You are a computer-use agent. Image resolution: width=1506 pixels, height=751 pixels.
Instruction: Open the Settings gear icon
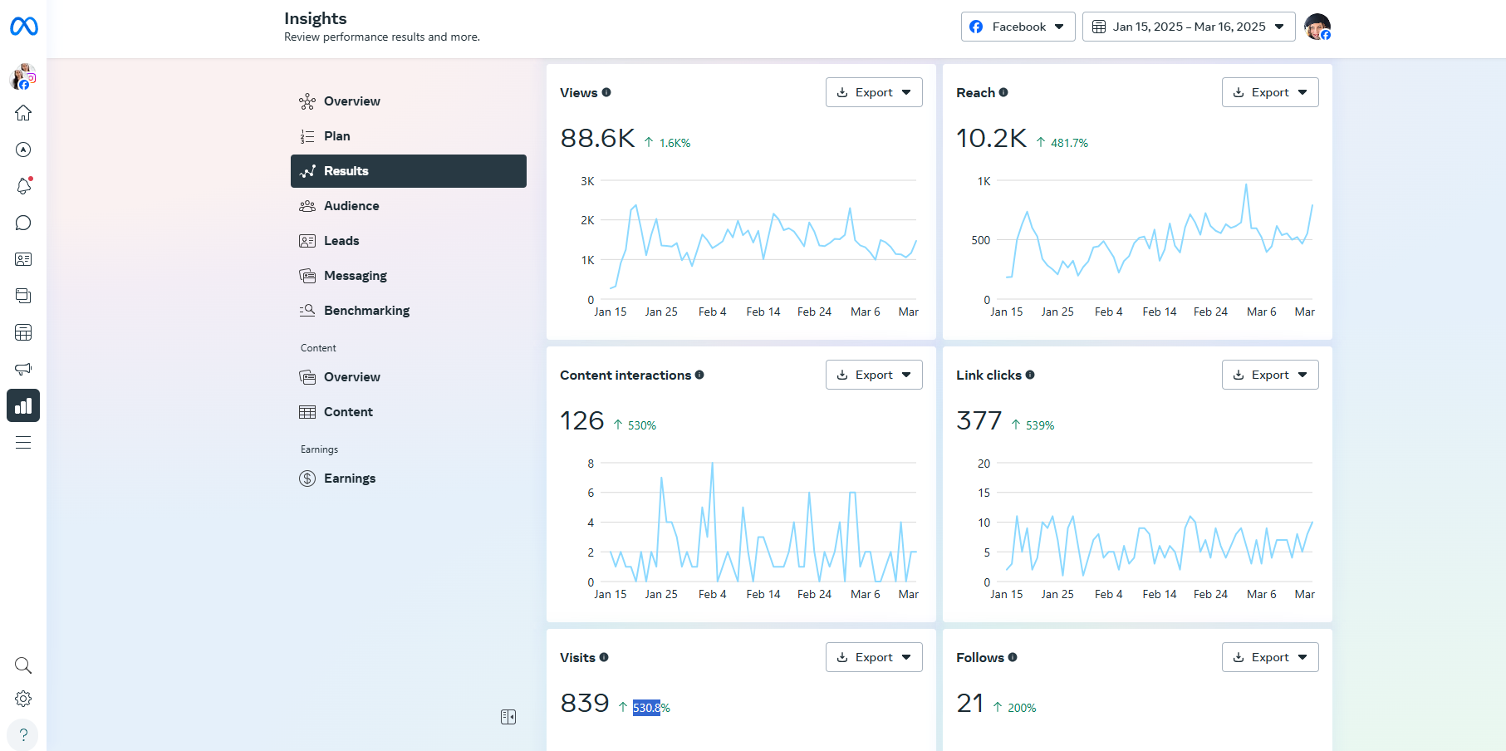pos(23,699)
